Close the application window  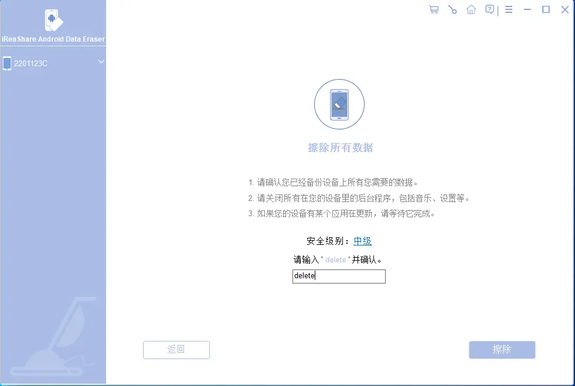(564, 9)
